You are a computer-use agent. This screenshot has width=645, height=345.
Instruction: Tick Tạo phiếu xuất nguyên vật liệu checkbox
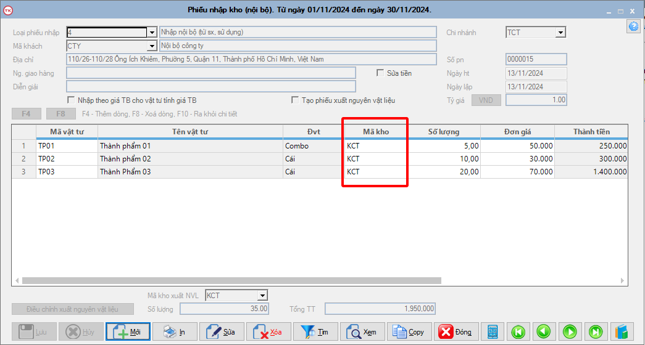click(296, 100)
